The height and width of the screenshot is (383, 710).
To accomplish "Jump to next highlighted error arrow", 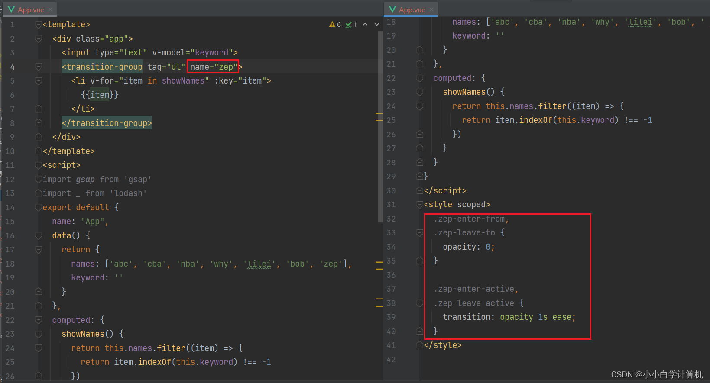I will pyautogui.click(x=377, y=25).
